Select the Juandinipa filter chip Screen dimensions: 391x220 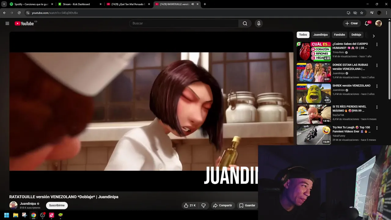320,35
